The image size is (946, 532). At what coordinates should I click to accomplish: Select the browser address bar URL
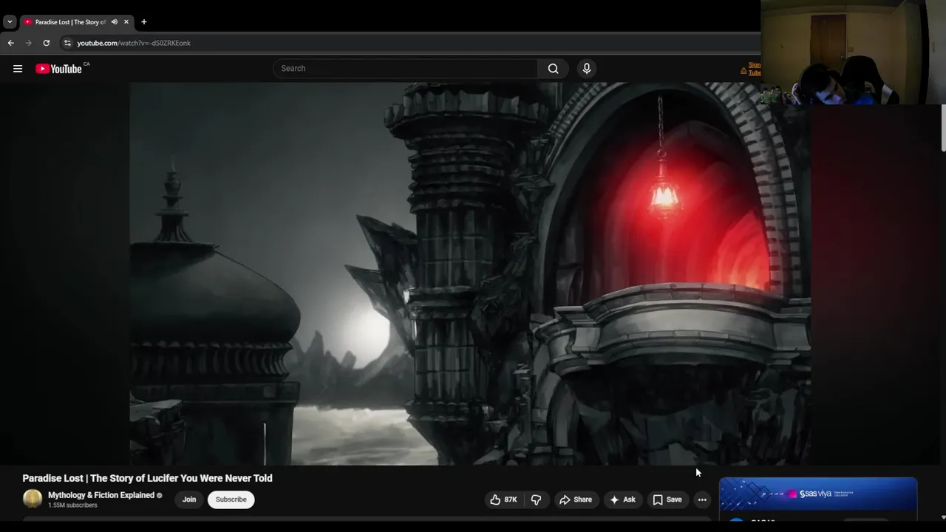pyautogui.click(x=134, y=43)
